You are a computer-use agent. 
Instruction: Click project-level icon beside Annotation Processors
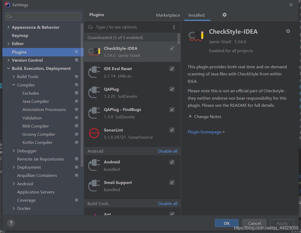pos(76,109)
